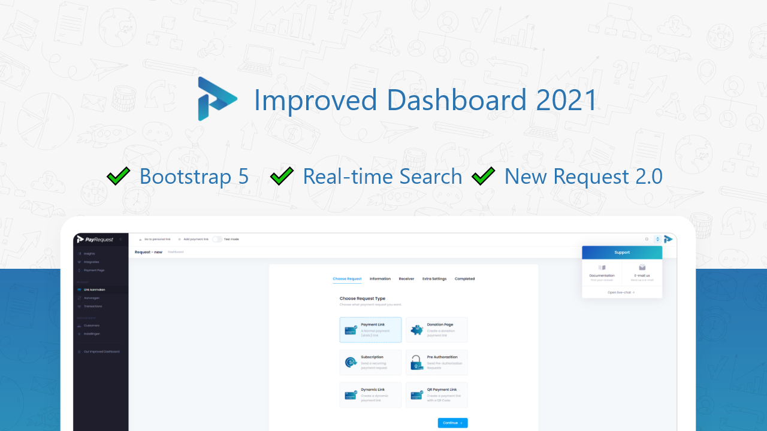Click the Continue button

point(452,423)
